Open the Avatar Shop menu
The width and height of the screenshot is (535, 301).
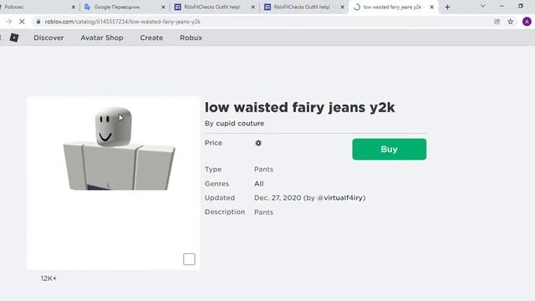click(x=102, y=38)
